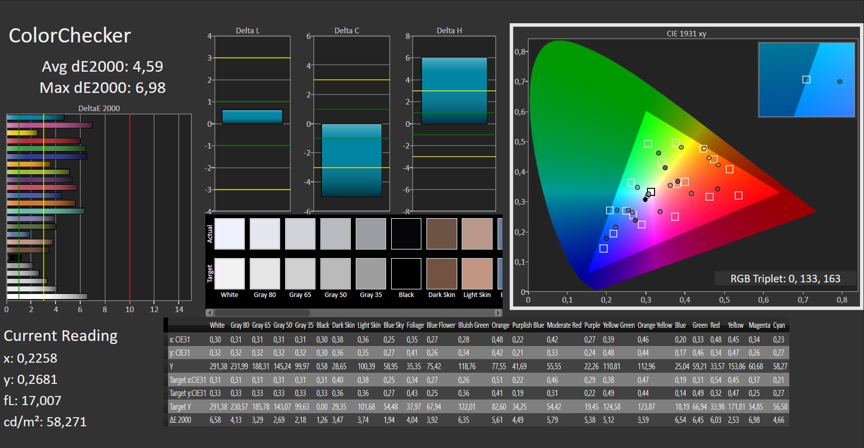Image resolution: width=864 pixels, height=448 pixels.
Task: Click the bottom white bar in DeltaE 2000 chart
Action: click(x=47, y=296)
